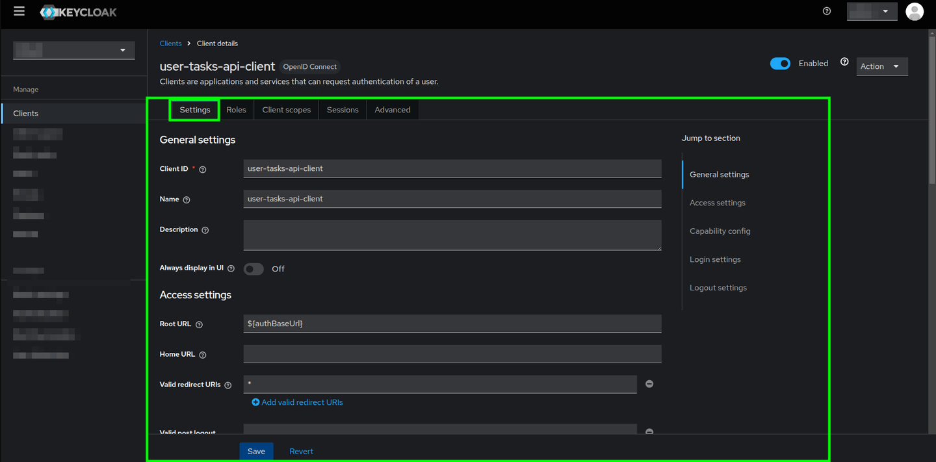Open the Action dropdown menu
The width and height of the screenshot is (936, 462).
[881, 66]
